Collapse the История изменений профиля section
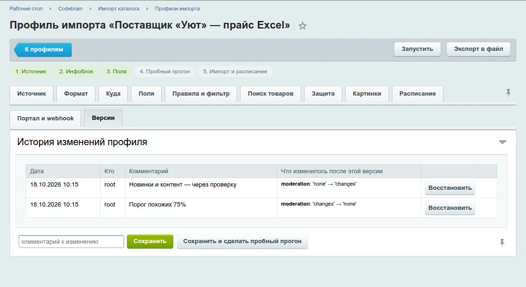Screen dimensions: 526x287 [x=502, y=142]
